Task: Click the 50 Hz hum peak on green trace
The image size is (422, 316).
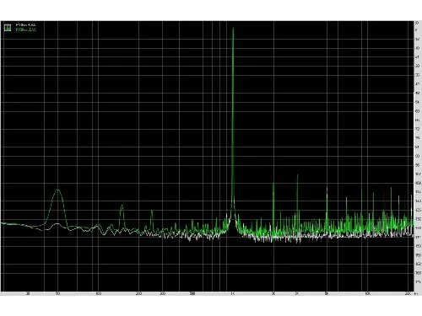Action: (57, 190)
